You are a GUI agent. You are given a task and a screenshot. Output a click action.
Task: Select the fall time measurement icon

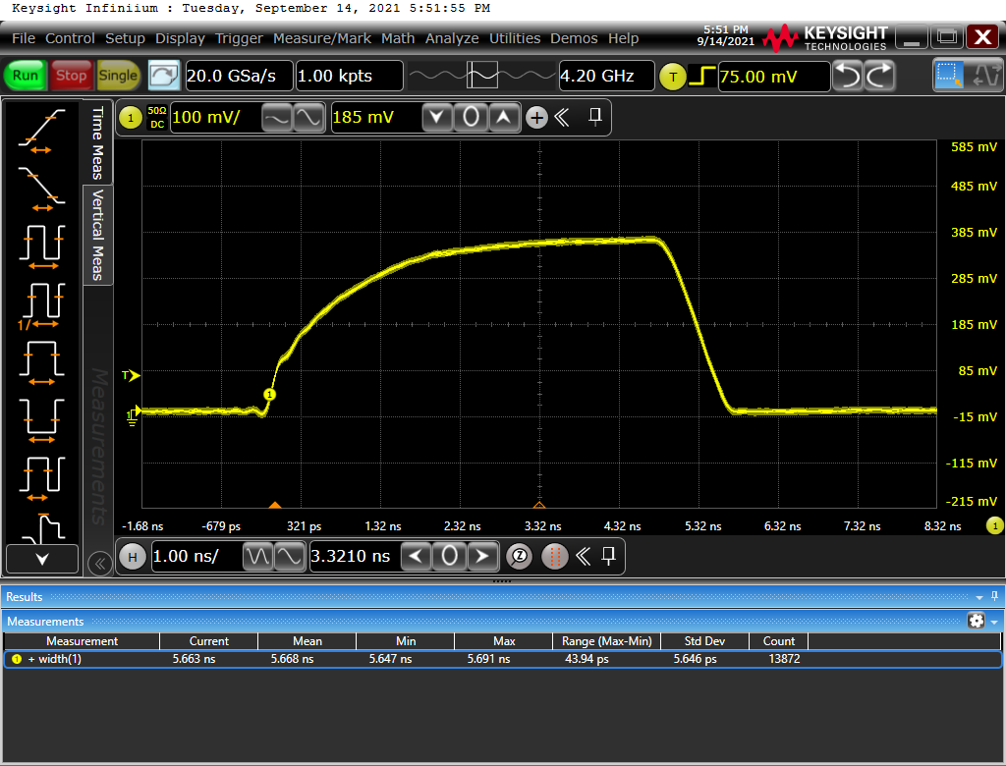[41, 187]
